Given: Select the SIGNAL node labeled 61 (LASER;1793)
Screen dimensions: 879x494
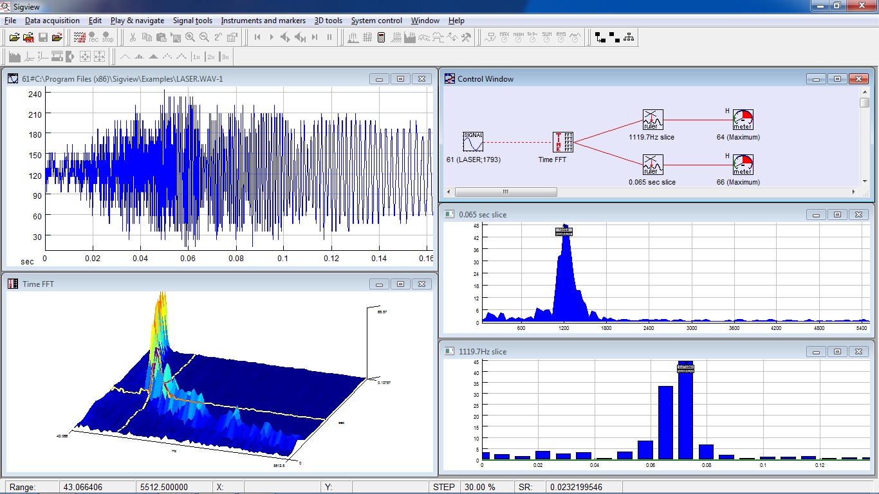Looking at the screenshot, I should [474, 142].
